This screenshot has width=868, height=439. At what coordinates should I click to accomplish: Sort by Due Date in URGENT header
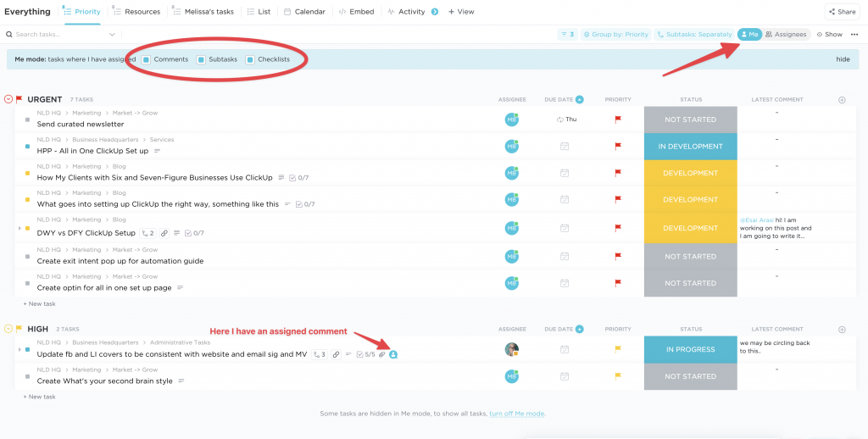(564, 100)
